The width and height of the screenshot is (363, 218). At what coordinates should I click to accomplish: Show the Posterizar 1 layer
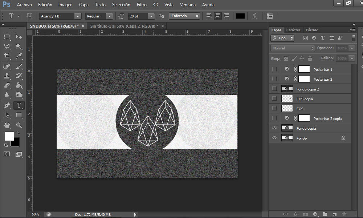point(274,69)
